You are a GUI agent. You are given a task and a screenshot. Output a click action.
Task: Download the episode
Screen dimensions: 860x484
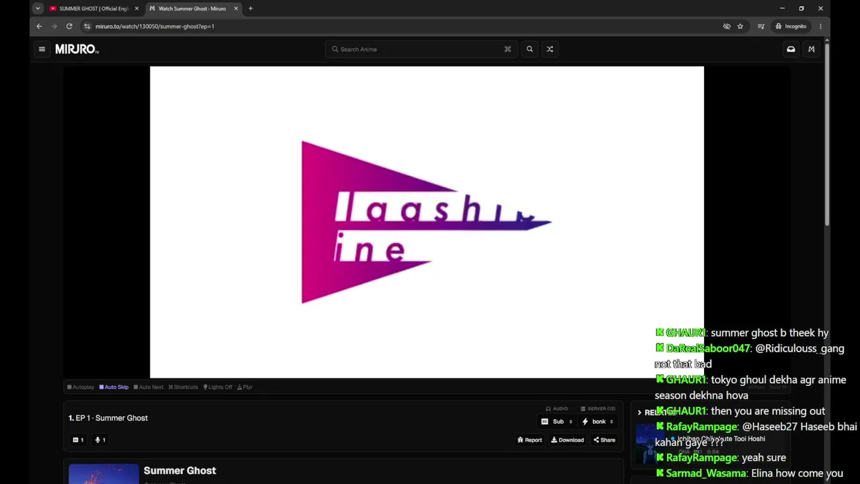click(568, 440)
